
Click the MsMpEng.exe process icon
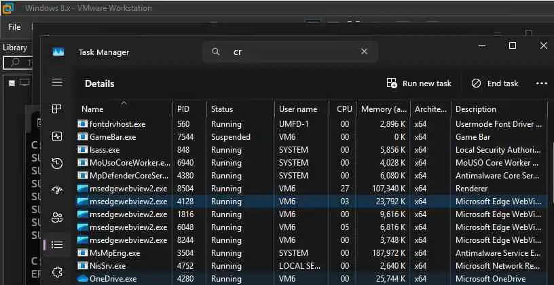pyautogui.click(x=82, y=253)
